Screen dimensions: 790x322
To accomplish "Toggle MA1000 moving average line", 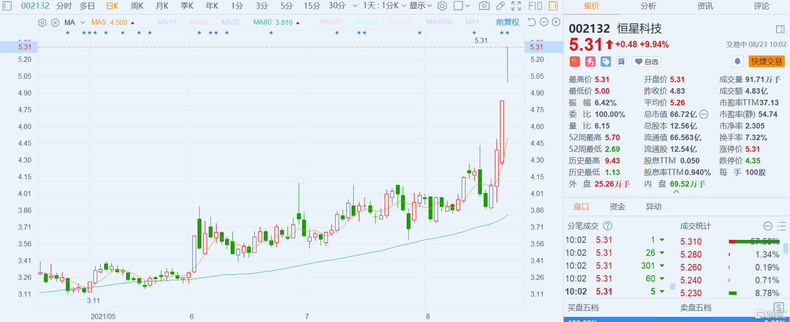I will pyautogui.click(x=440, y=22).
